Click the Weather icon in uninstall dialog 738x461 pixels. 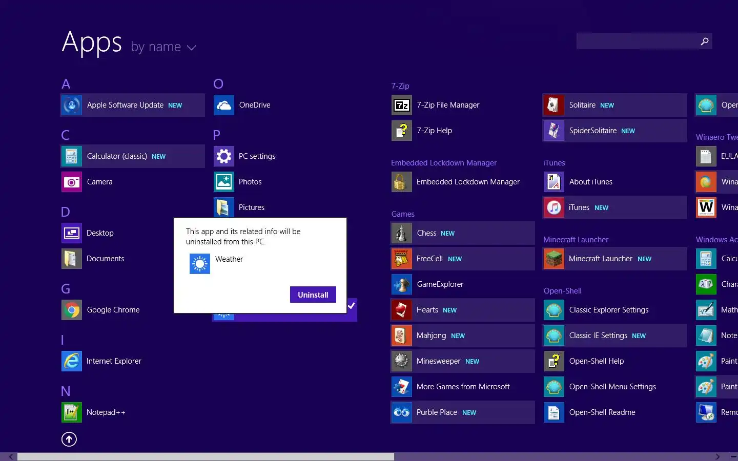[200, 264]
